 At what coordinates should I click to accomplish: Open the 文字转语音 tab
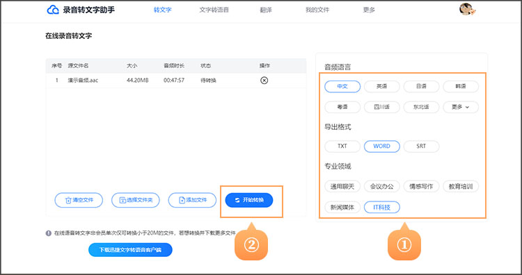[x=214, y=10]
